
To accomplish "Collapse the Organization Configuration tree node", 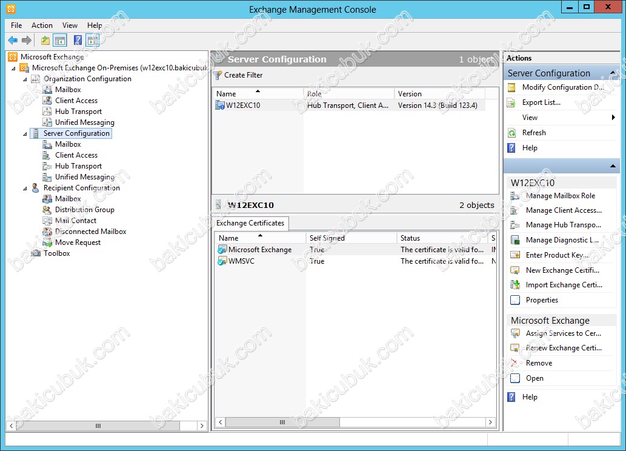I will 25,79.
